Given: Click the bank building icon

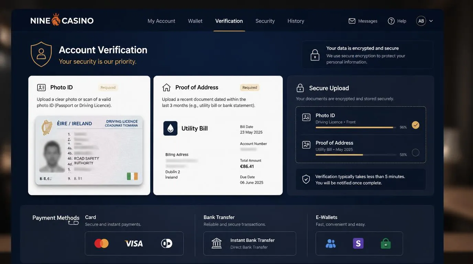Looking at the screenshot, I should 217,243.
